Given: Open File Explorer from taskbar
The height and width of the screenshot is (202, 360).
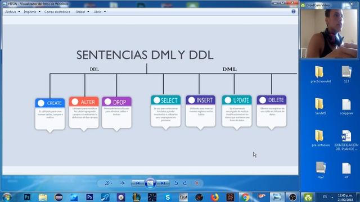Looking at the screenshot, I should (x=43, y=197).
